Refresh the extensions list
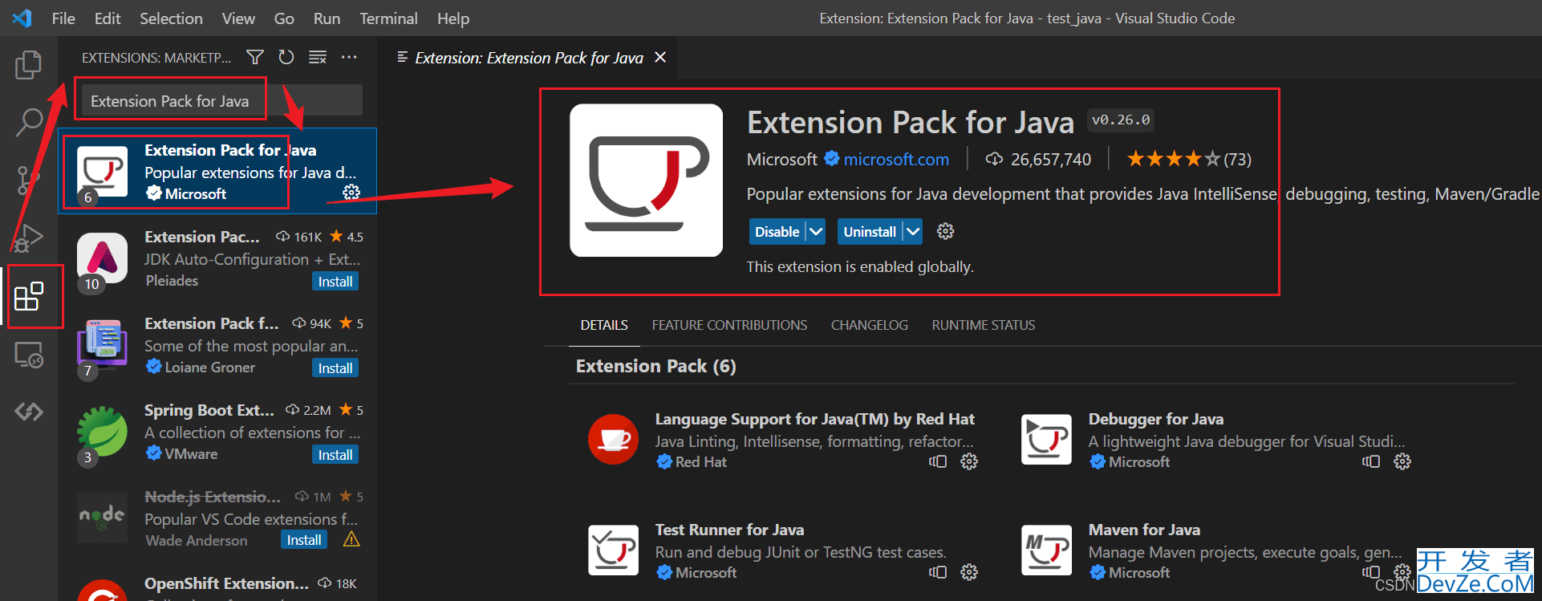 click(x=286, y=57)
